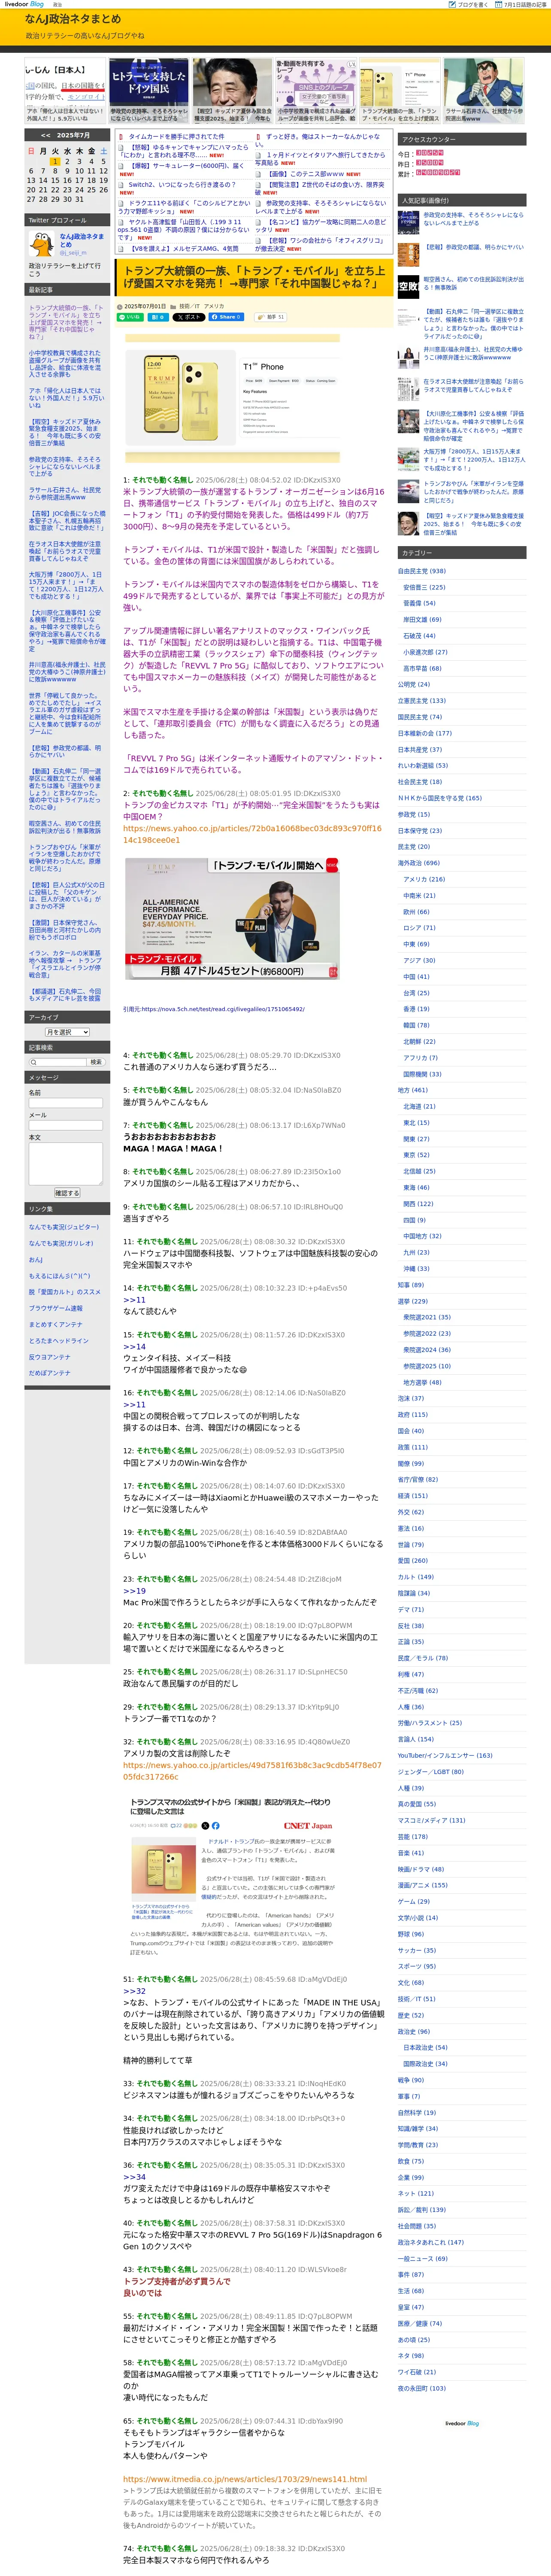Image resolution: width=551 pixels, height=2576 pixels.
Task: Open だめぽアンテナ link
Action: click(x=50, y=1373)
